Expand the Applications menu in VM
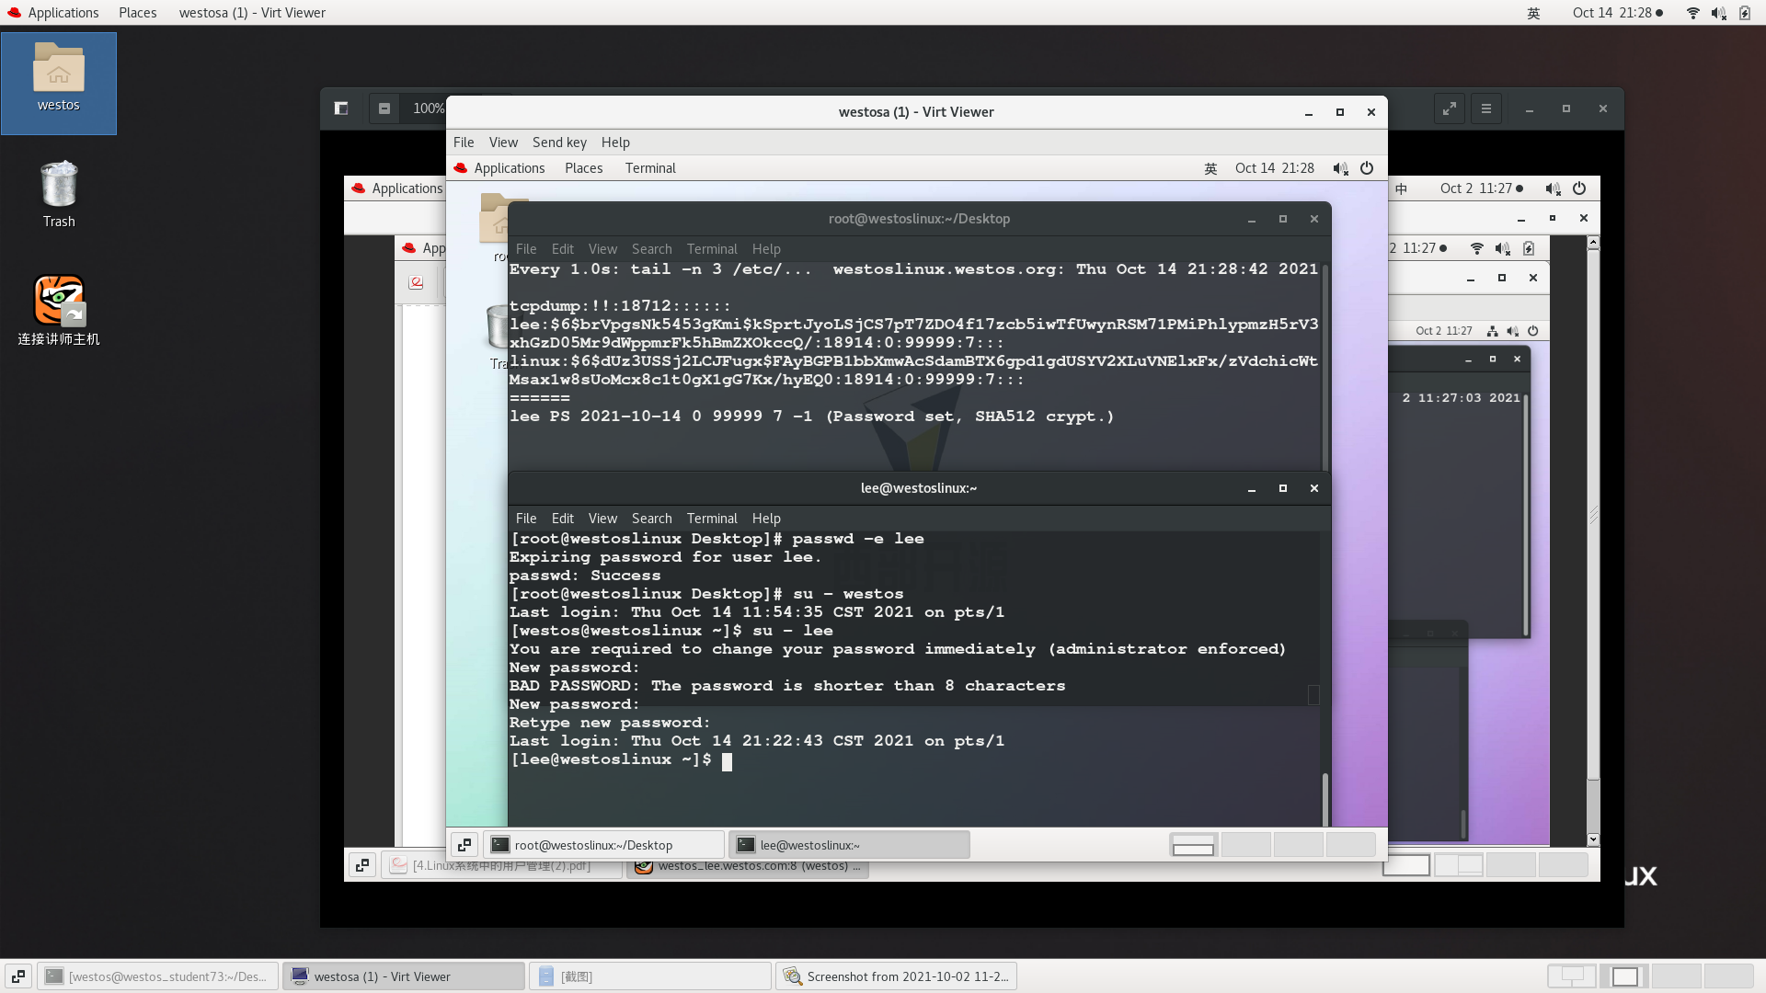The image size is (1766, 993). 510,167
